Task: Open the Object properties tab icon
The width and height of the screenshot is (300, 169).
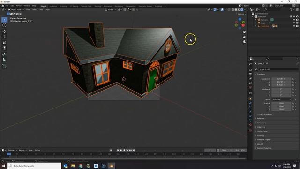Action: coord(250,99)
